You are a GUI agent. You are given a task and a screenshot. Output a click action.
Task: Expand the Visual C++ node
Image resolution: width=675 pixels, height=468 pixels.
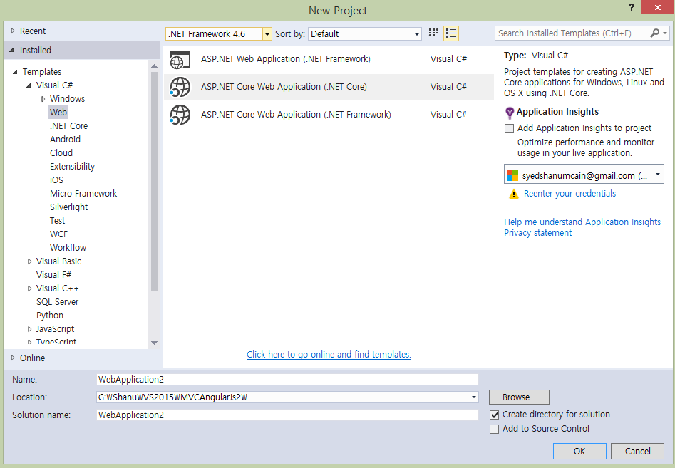click(29, 288)
